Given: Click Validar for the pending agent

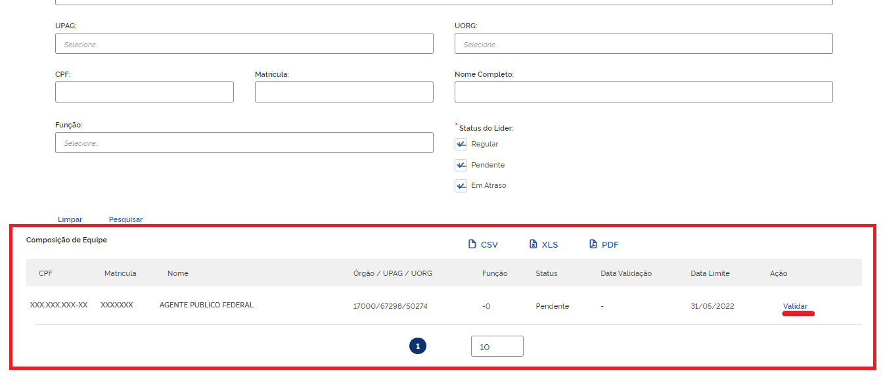Looking at the screenshot, I should click(795, 306).
